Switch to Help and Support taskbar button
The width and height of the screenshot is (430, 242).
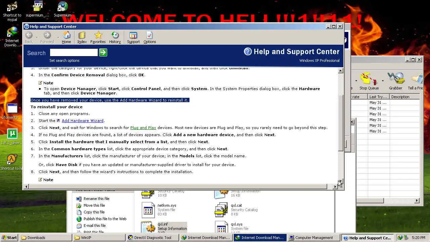pos(367,238)
